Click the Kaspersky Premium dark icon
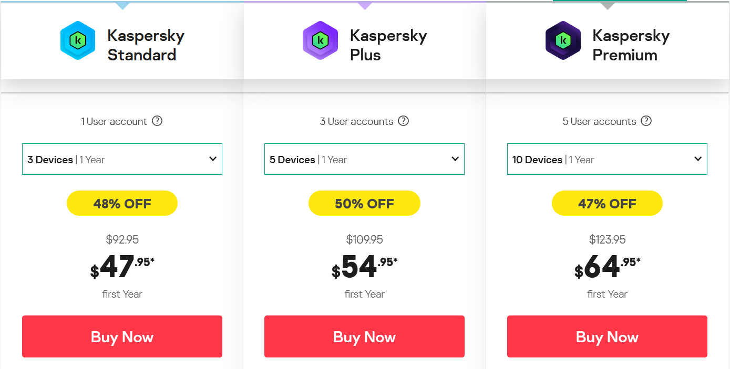The width and height of the screenshot is (730, 369). (563, 41)
